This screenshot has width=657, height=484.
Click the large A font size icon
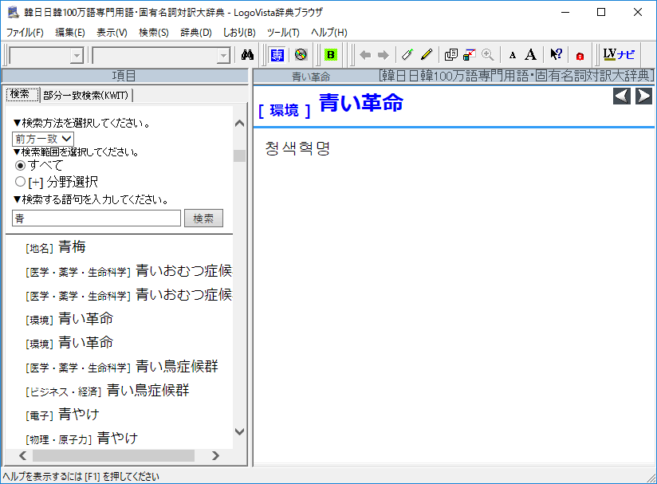point(530,55)
